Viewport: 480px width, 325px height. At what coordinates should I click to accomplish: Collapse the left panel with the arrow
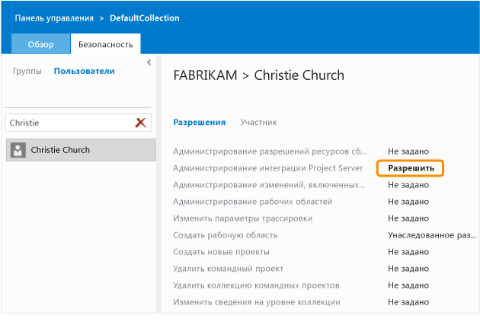coord(149,62)
